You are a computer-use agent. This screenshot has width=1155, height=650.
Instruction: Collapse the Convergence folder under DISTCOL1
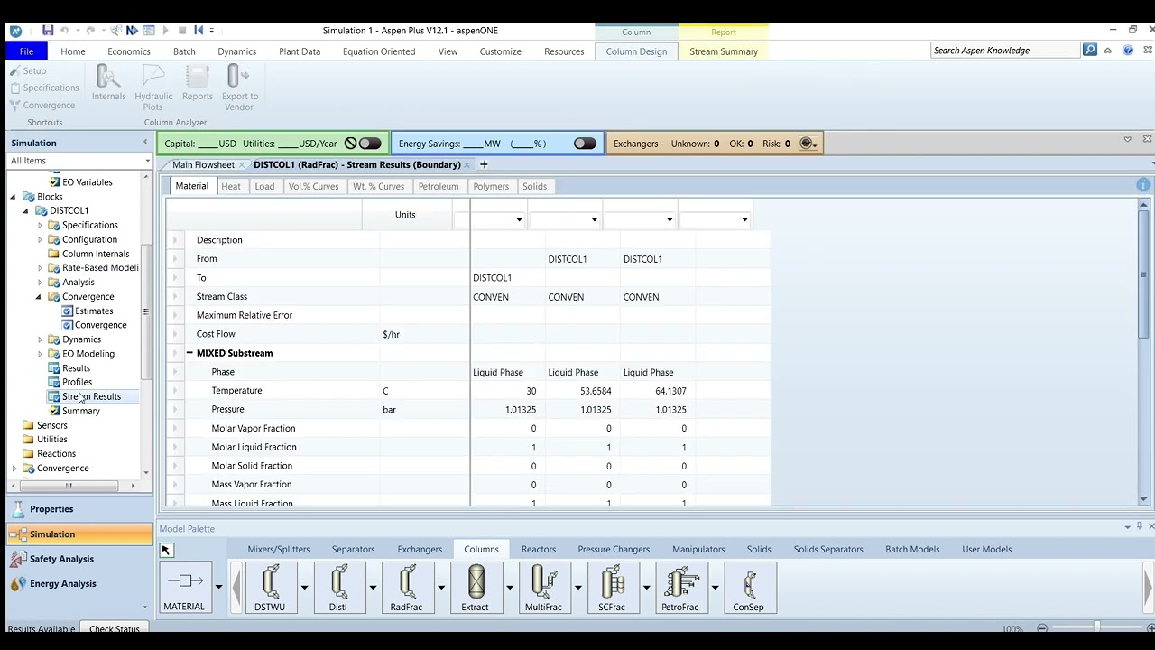(x=39, y=297)
